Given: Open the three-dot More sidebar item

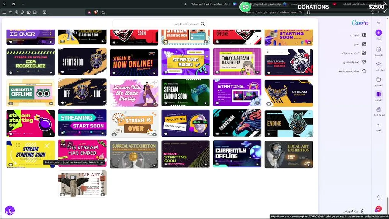Looking at the screenshot, I should click(x=379, y=124).
